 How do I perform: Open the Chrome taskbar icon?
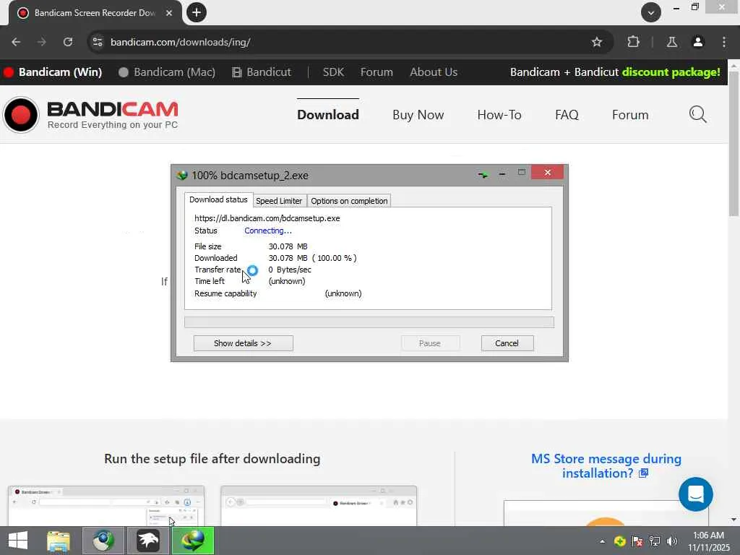click(x=103, y=541)
